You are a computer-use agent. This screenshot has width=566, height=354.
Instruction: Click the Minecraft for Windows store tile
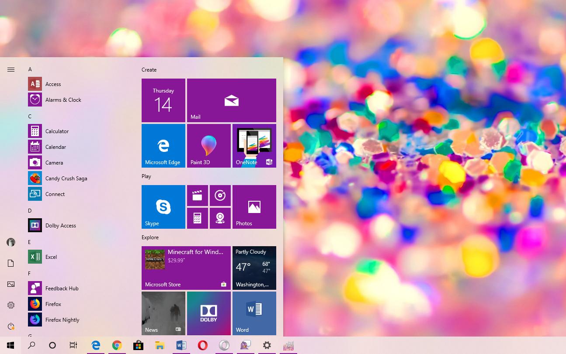[x=186, y=268]
